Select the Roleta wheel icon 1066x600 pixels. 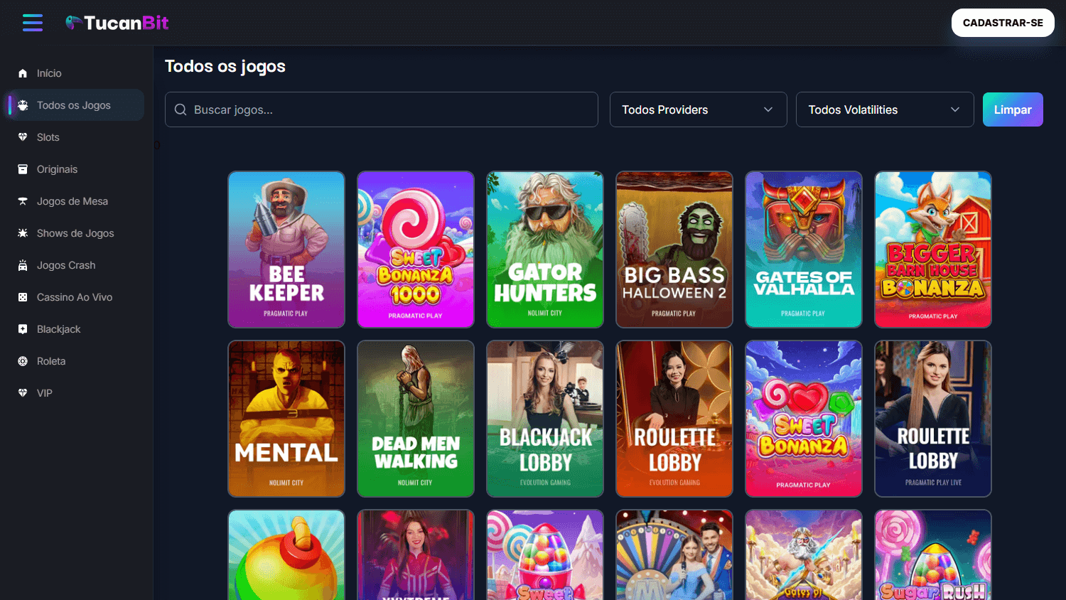pyautogui.click(x=23, y=360)
